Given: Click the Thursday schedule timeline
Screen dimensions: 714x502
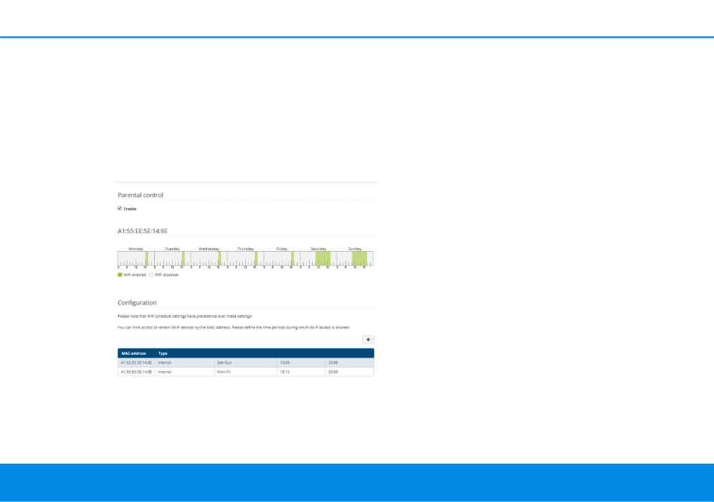Looking at the screenshot, I should (x=246, y=259).
